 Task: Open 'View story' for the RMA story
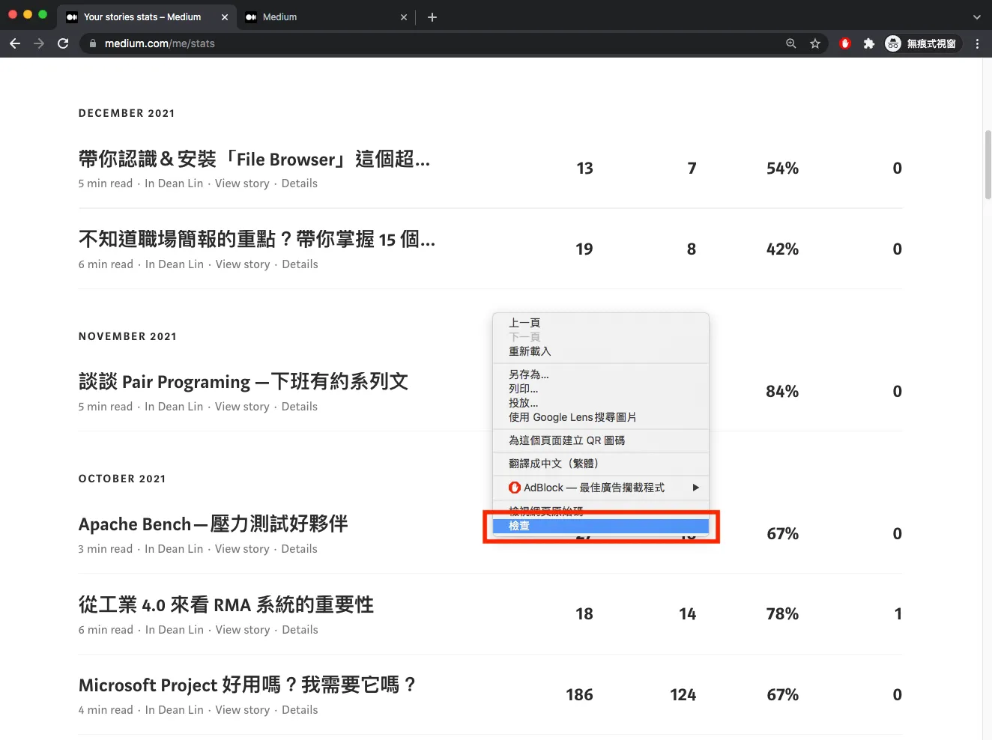243,630
